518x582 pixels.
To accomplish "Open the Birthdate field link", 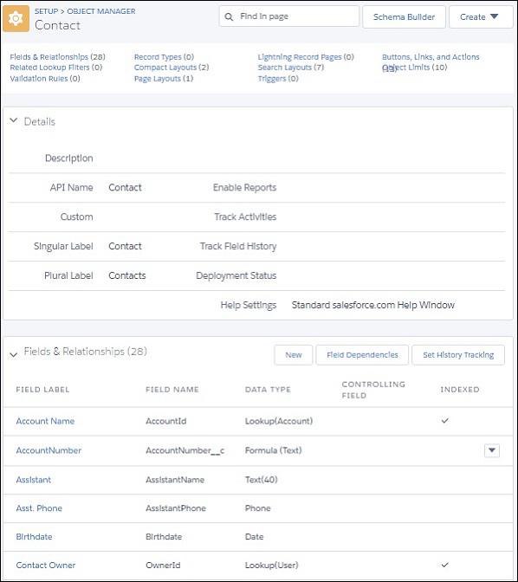I will click(x=34, y=536).
